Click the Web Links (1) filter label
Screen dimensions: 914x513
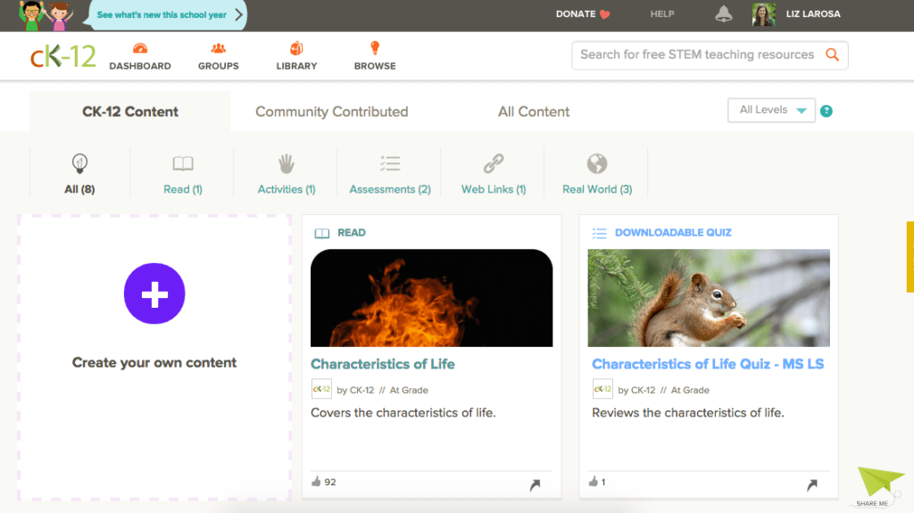pos(494,189)
